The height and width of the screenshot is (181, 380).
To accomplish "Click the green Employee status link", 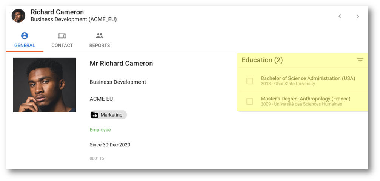I will pos(100,130).
